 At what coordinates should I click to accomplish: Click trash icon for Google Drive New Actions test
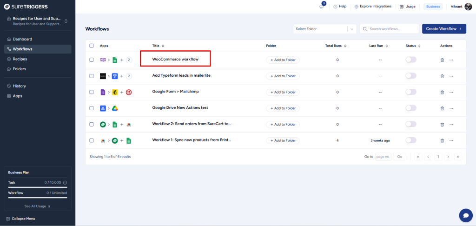pyautogui.click(x=442, y=108)
